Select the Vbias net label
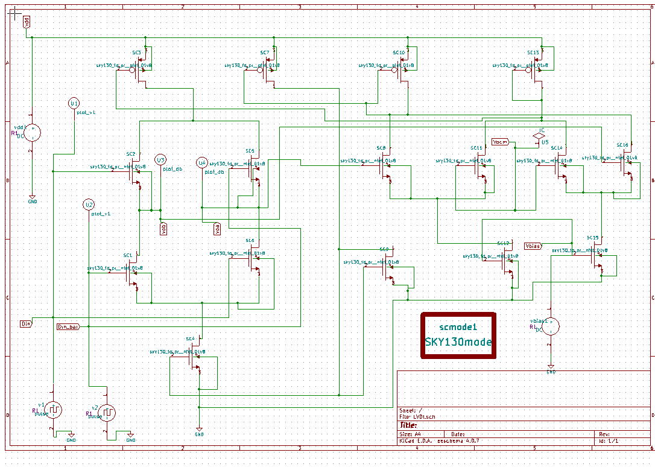655x467 pixels. (x=531, y=246)
